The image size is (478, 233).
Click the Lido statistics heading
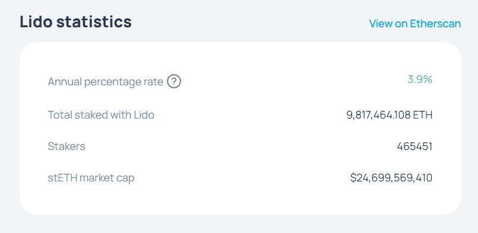pyautogui.click(x=75, y=22)
